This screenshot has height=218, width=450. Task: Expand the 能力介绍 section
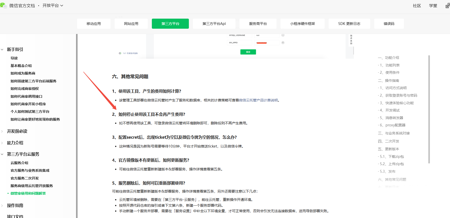(2, 143)
